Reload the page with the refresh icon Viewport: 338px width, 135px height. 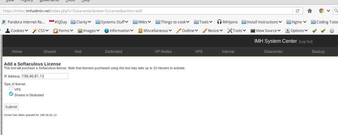click(297, 11)
